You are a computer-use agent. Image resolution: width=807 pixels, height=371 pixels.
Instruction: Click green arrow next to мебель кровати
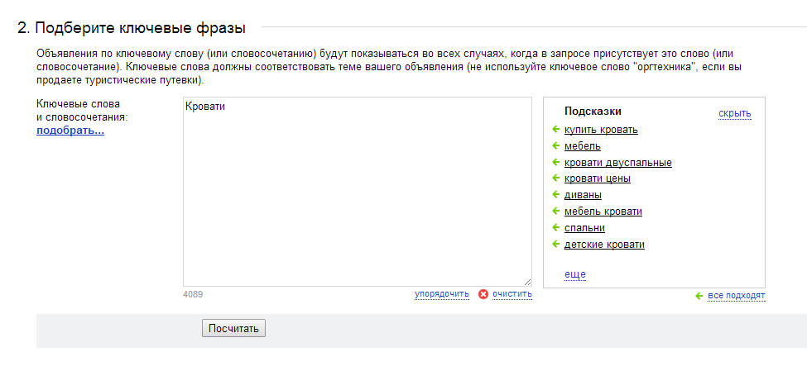555,212
